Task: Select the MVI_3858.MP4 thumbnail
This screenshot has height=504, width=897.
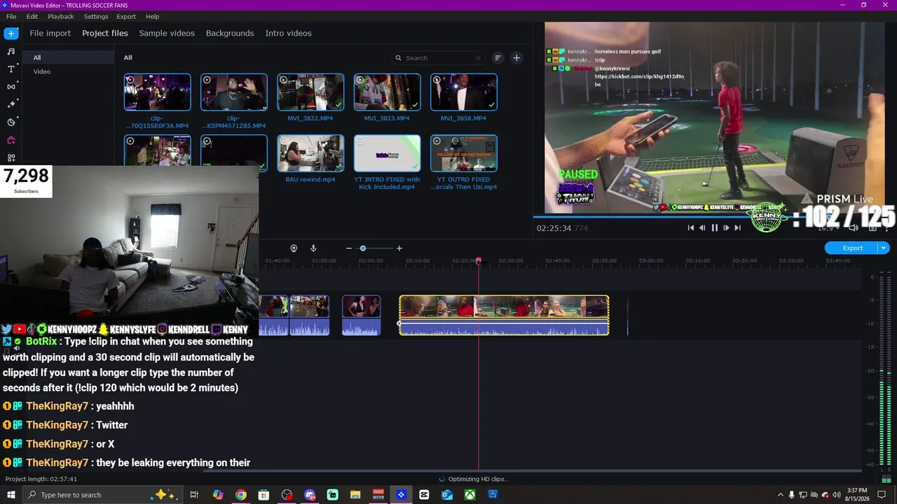Action: (463, 92)
